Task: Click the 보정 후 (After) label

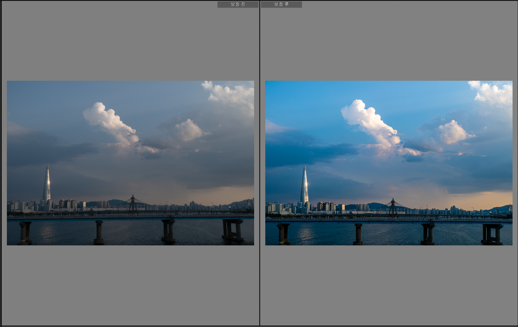Action: tap(281, 4)
